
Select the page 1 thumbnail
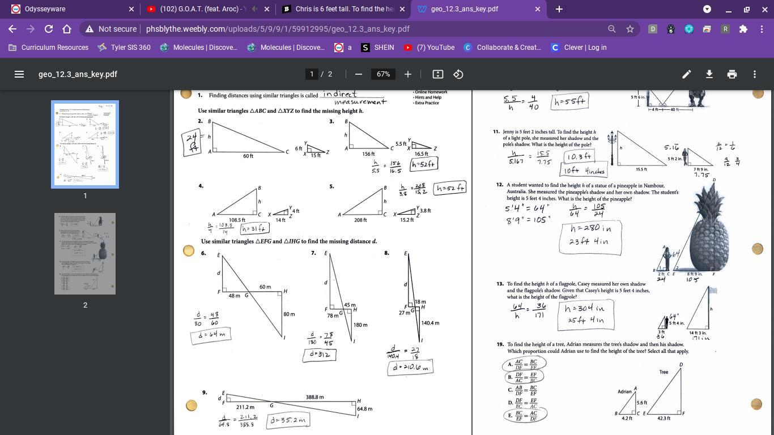tap(85, 144)
